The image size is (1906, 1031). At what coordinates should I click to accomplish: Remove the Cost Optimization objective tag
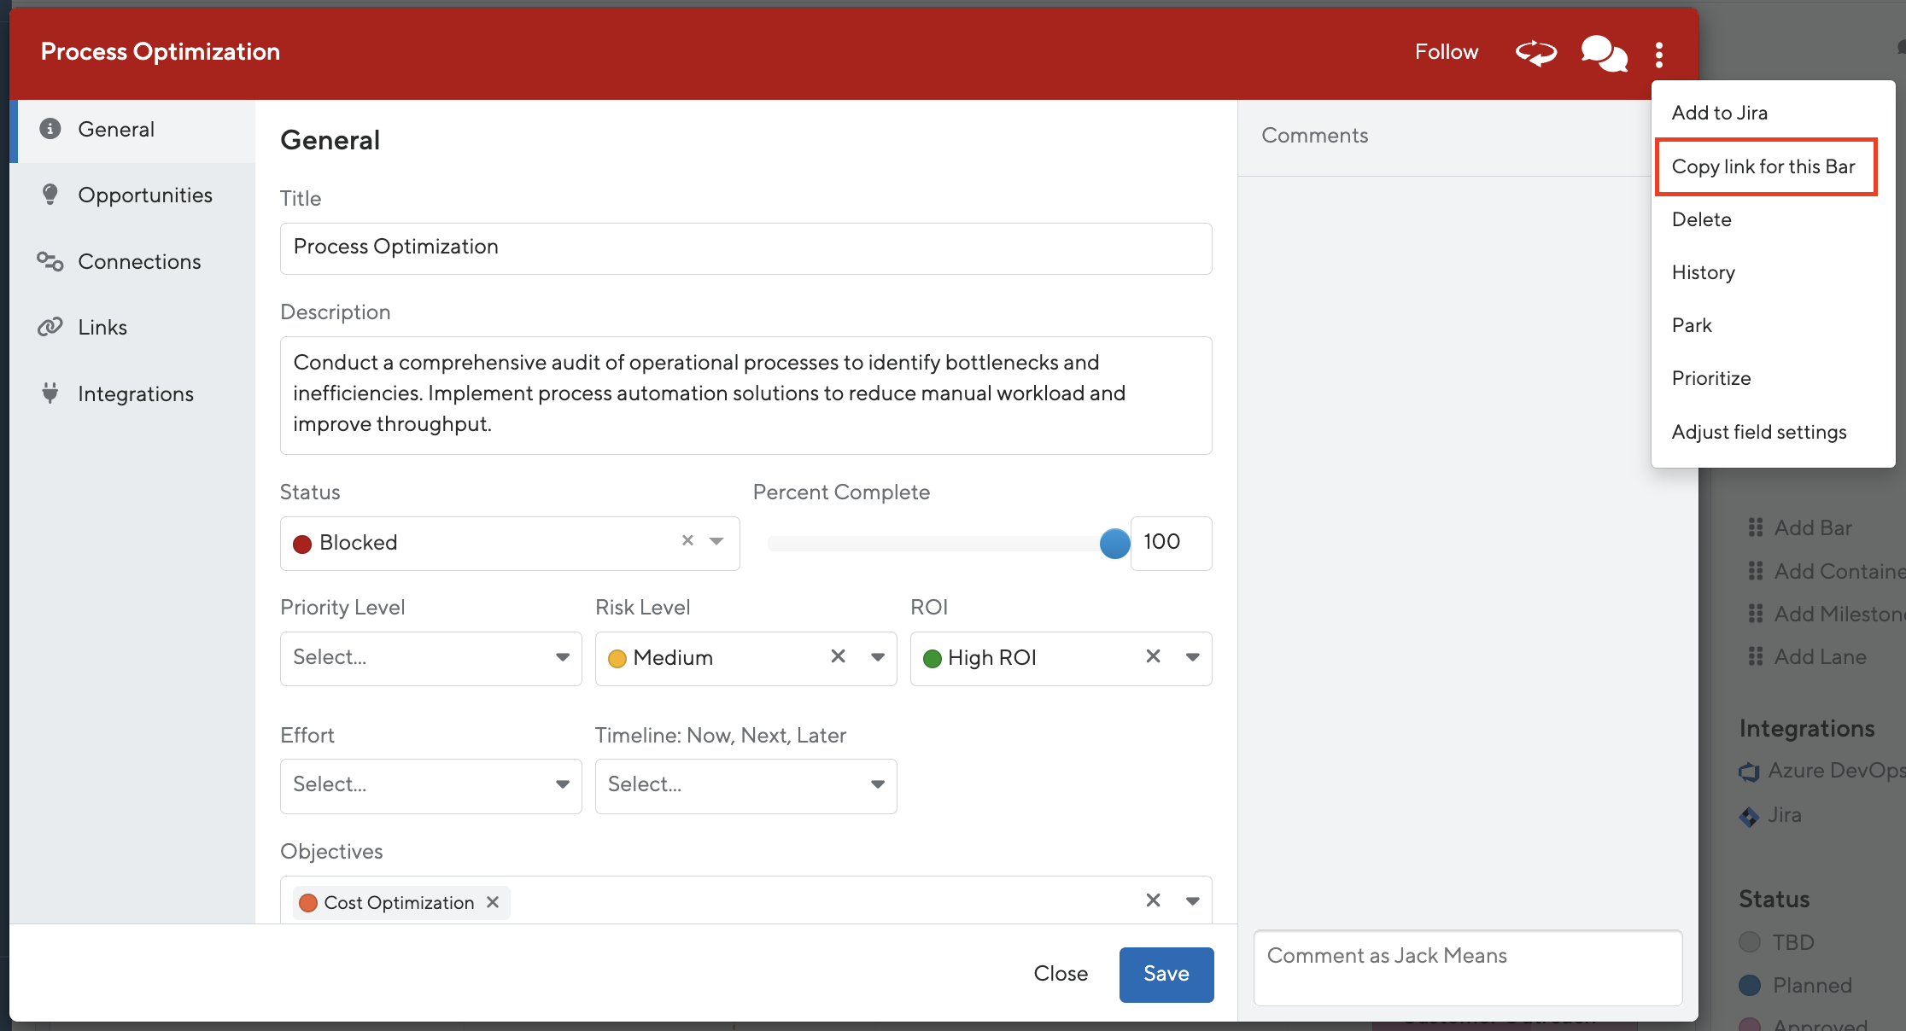(x=493, y=902)
